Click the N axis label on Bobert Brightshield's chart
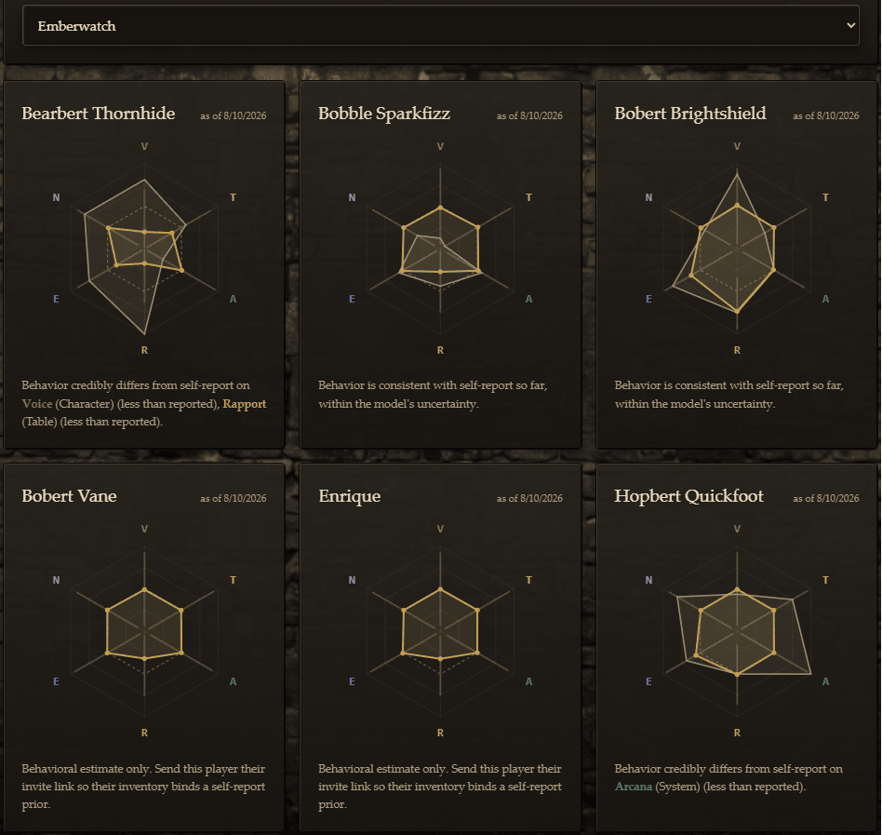The width and height of the screenshot is (882, 835). point(648,197)
